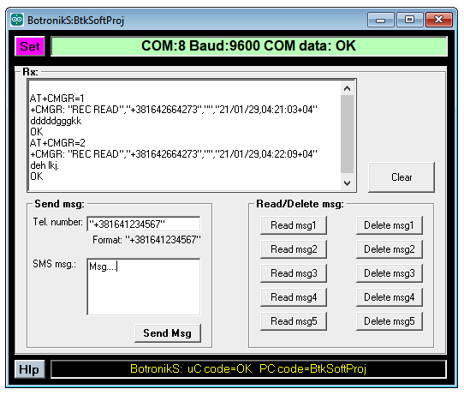Click the Read msg3 button
The width and height of the screenshot is (464, 395).
pyautogui.click(x=294, y=273)
